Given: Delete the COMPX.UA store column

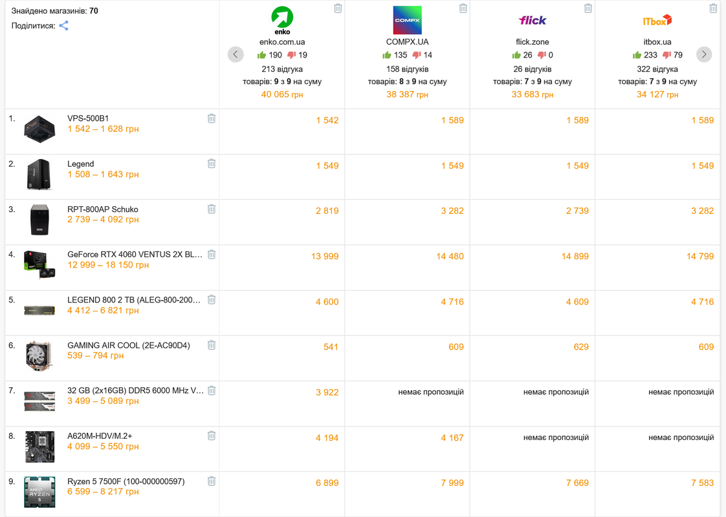Looking at the screenshot, I should pyautogui.click(x=463, y=8).
